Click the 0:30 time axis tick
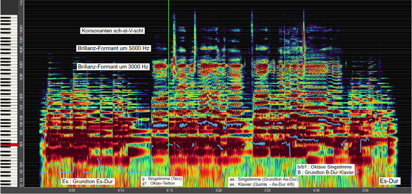This screenshot has width=412, height=194. point(317,191)
